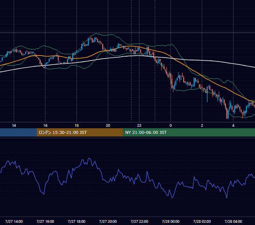Click the NY 21:00-06:00 JST session bar
255x225 pixels.
[189, 132]
